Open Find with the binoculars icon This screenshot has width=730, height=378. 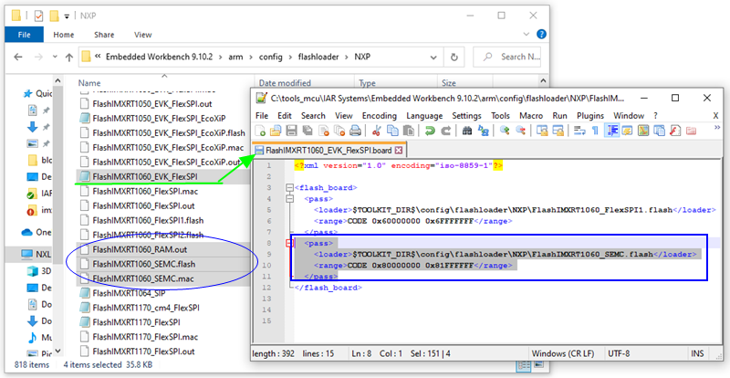click(467, 131)
